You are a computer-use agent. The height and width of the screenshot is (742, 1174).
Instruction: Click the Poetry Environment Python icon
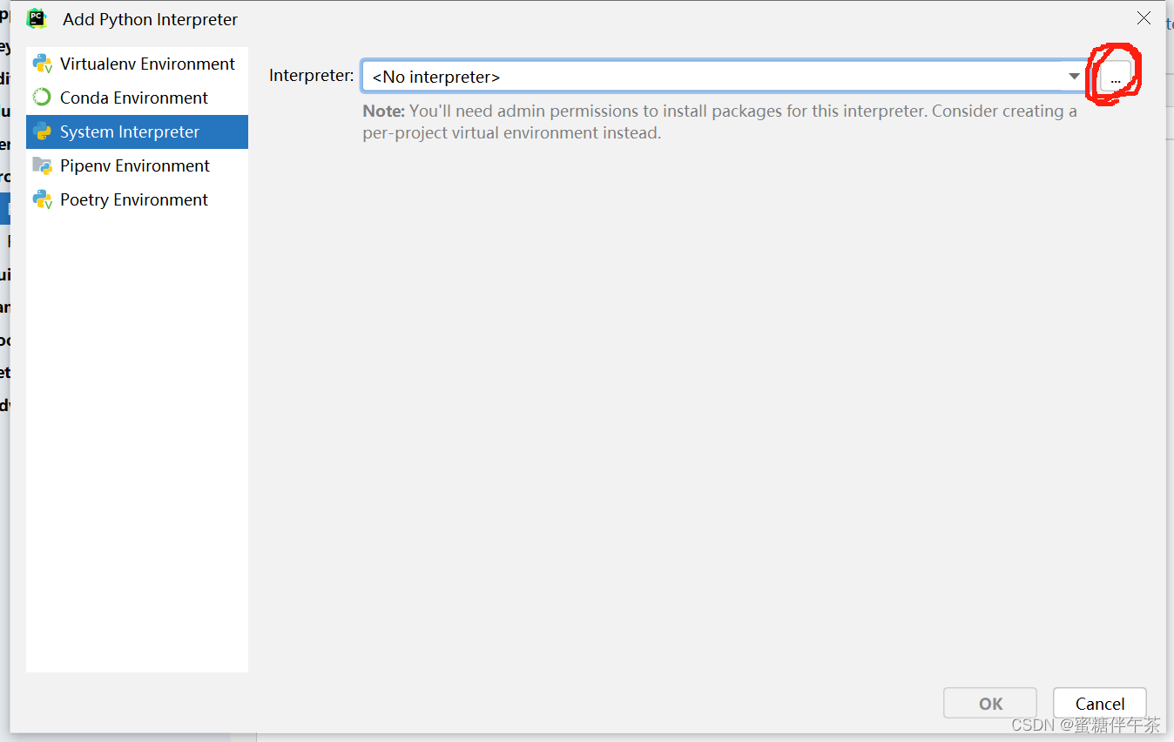click(42, 199)
